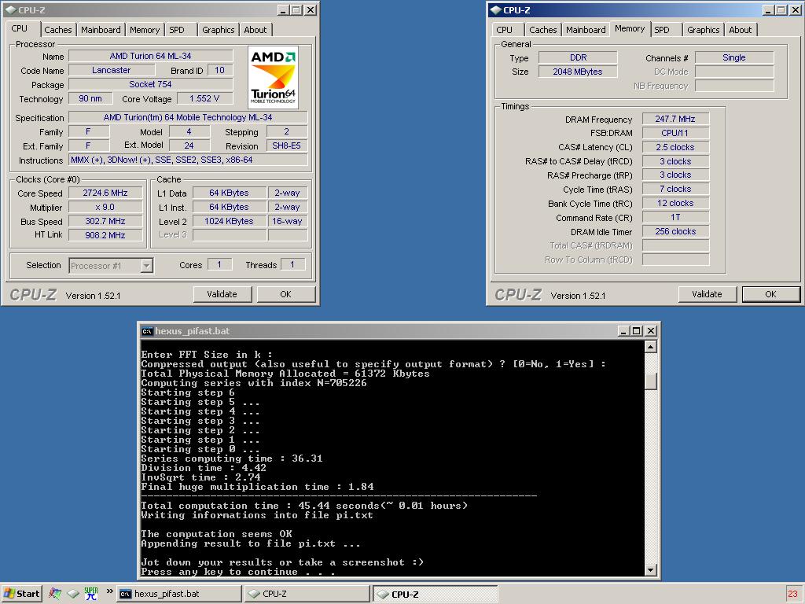Click the scroll up arrow in console window

[651, 347]
